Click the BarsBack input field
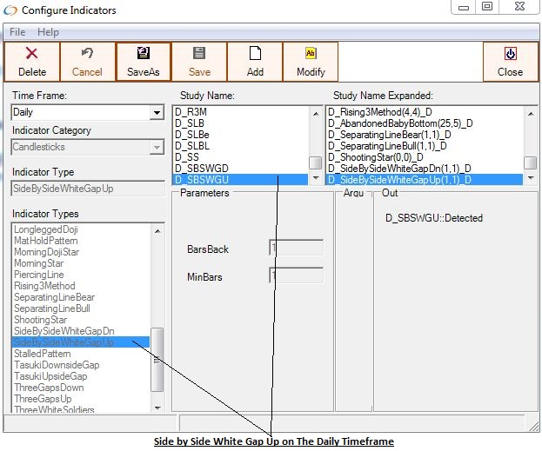Viewport: 542px width, 451px height. click(296, 249)
